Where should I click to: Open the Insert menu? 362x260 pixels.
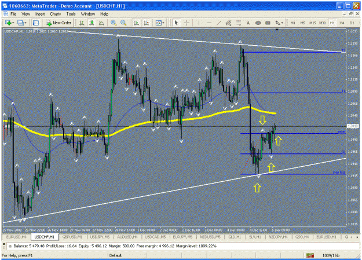(x=40, y=14)
